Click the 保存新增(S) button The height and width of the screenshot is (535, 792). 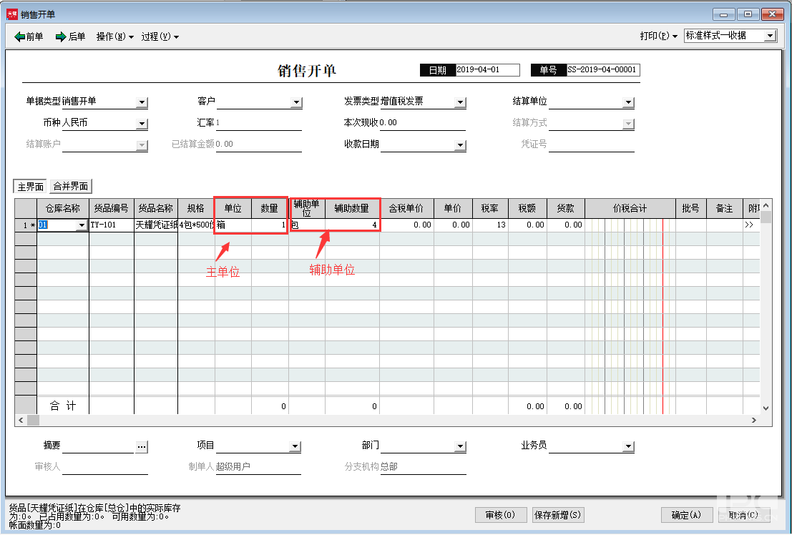click(557, 515)
